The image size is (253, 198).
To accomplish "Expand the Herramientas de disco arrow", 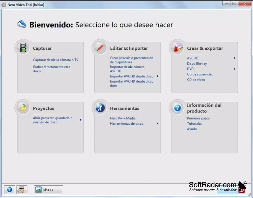I will [158, 124].
